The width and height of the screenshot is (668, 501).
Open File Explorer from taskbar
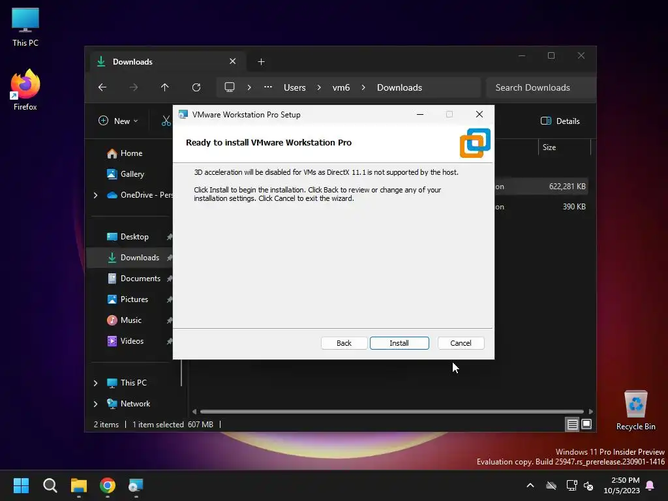coord(79,485)
